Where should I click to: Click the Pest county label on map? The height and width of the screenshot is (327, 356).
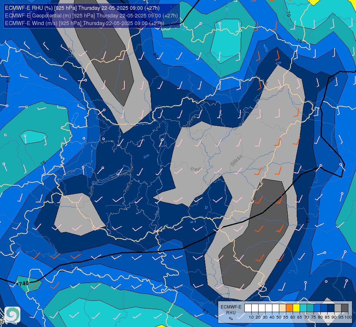click(196, 169)
